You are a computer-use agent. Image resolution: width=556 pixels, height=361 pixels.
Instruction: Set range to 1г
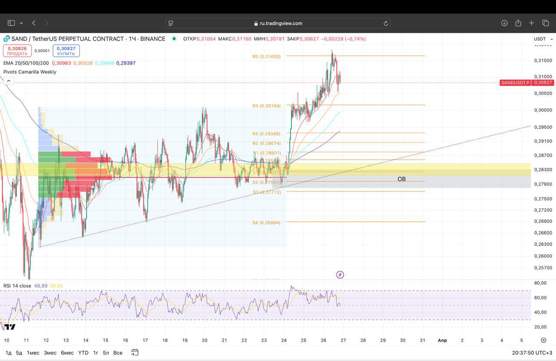(x=96, y=352)
